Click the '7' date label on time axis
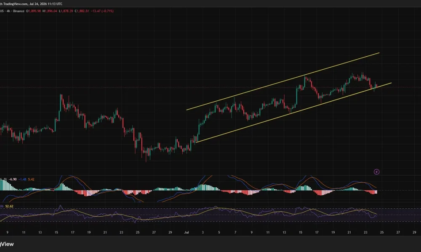The width and height of the screenshot is (421, 252). click(x=235, y=232)
